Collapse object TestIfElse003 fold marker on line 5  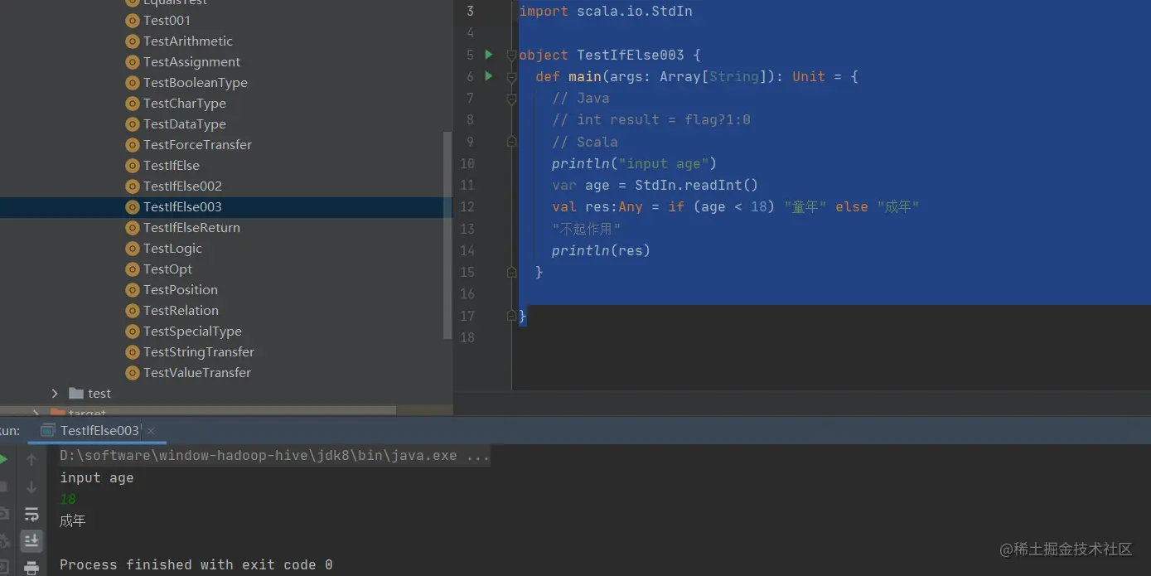511,56
